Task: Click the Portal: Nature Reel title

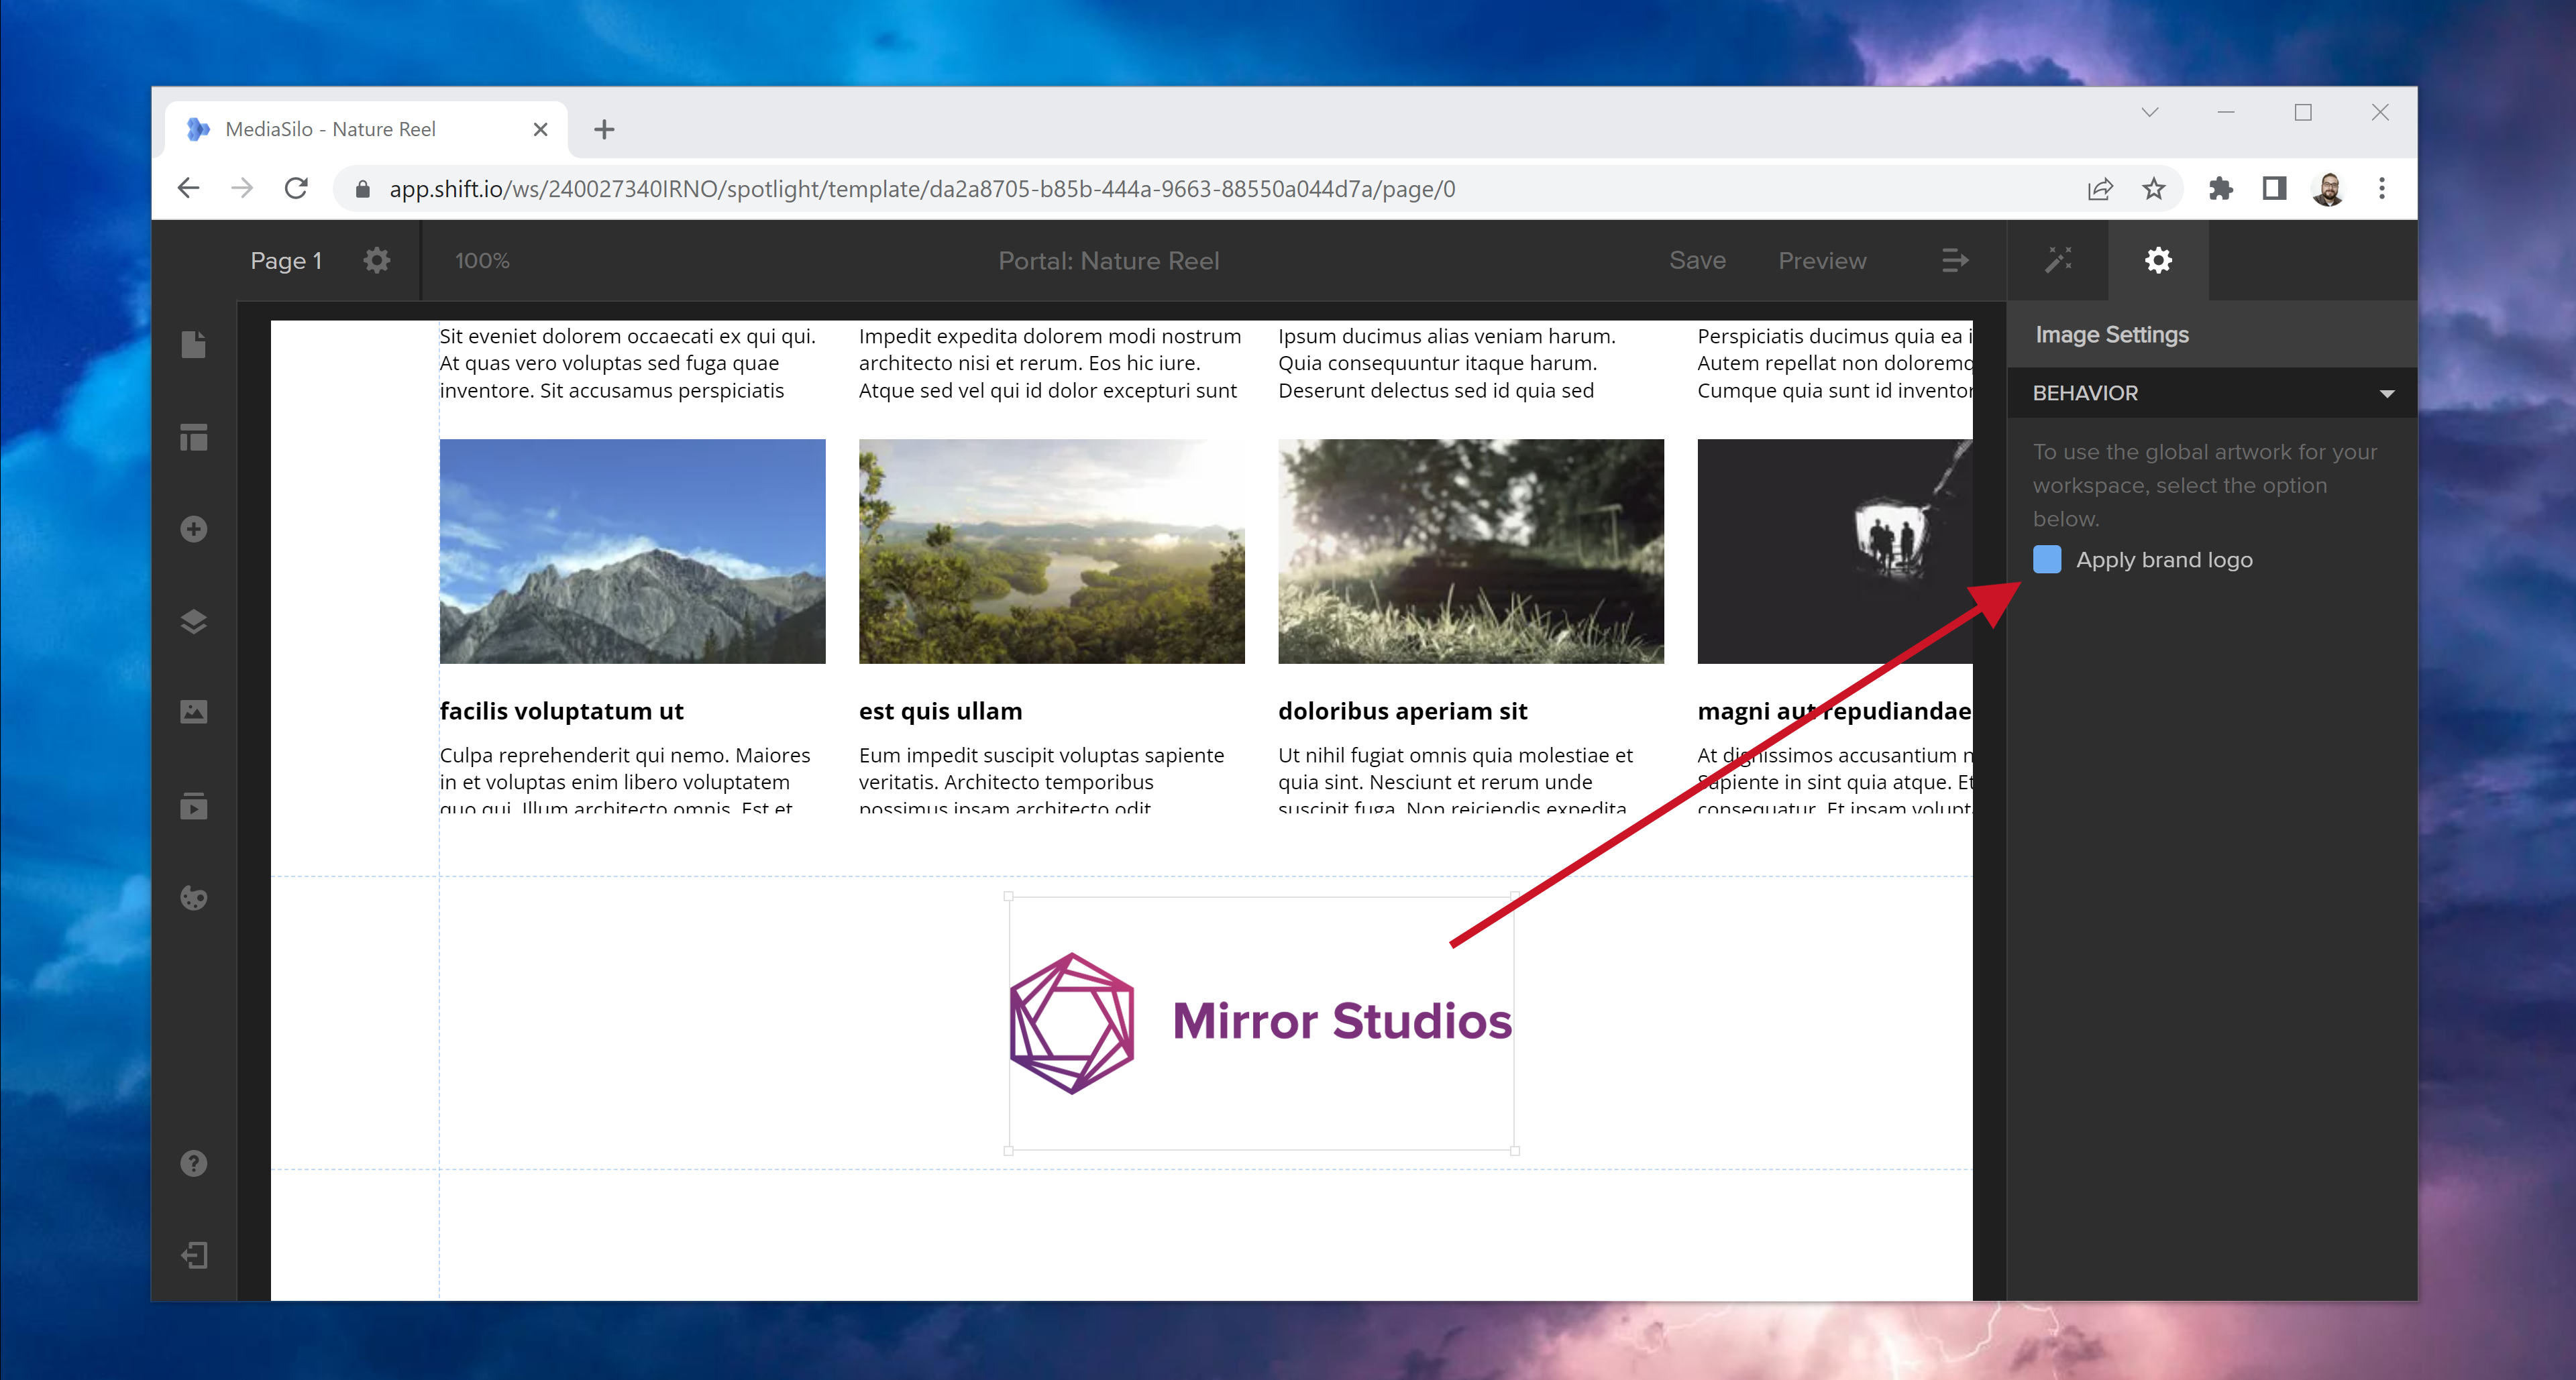Action: click(x=1108, y=261)
